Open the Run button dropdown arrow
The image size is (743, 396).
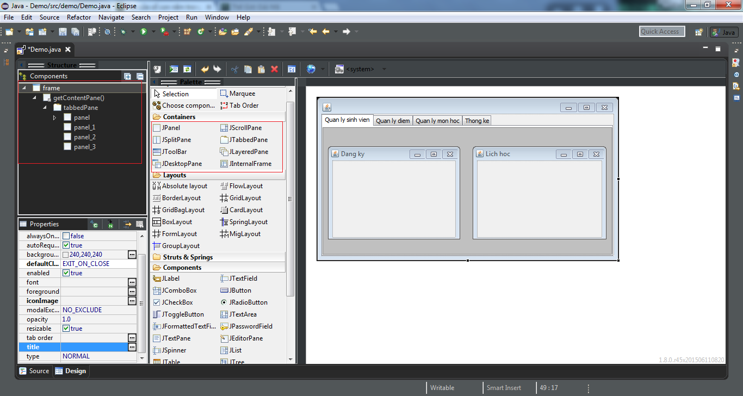[x=153, y=32]
